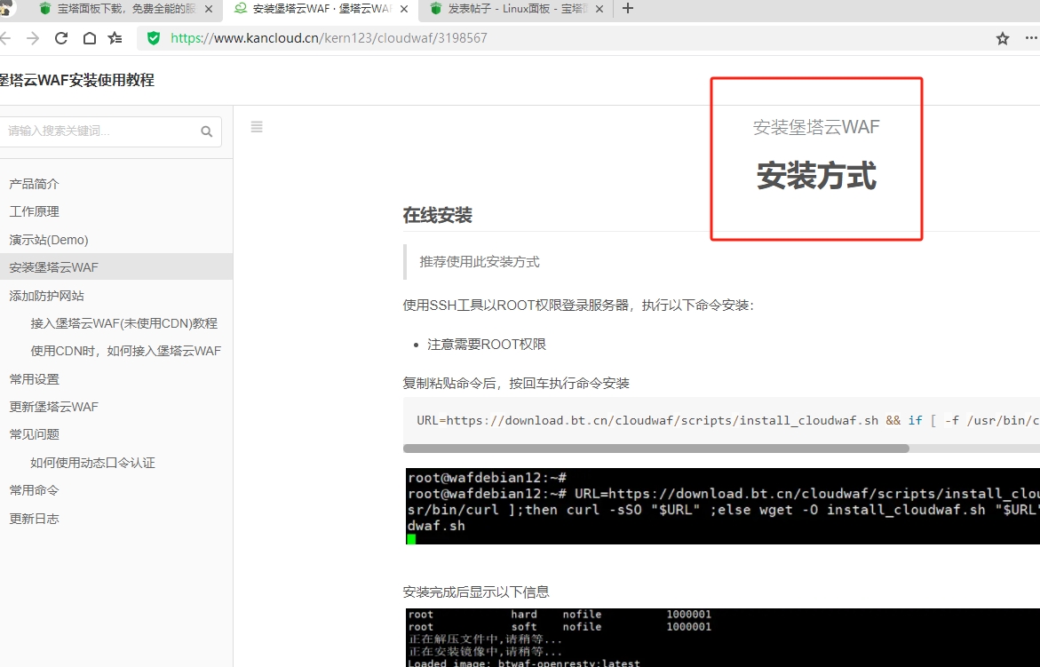The height and width of the screenshot is (667, 1040).
Task: Reload the page with refresh icon
Action: pyautogui.click(x=61, y=38)
